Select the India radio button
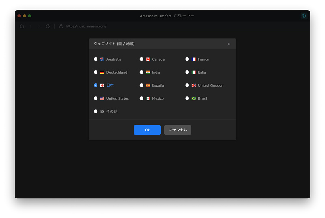Image resolution: width=325 pixels, height=218 pixels. click(x=141, y=72)
